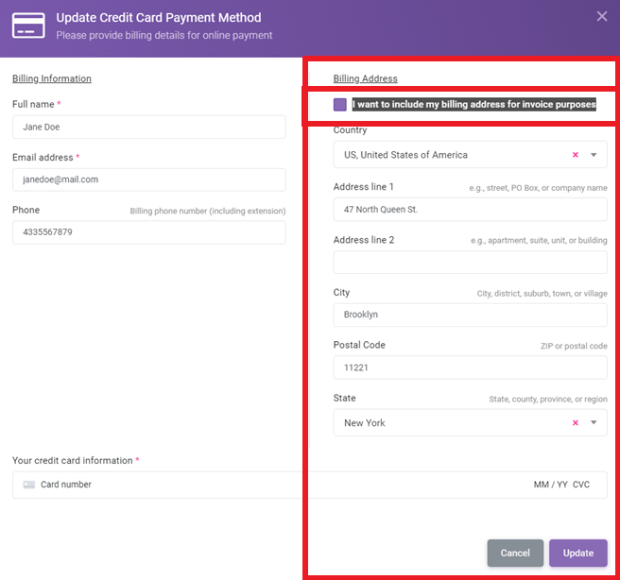Expand the Country dropdown arrow
This screenshot has width=620, height=580.
coord(594,155)
